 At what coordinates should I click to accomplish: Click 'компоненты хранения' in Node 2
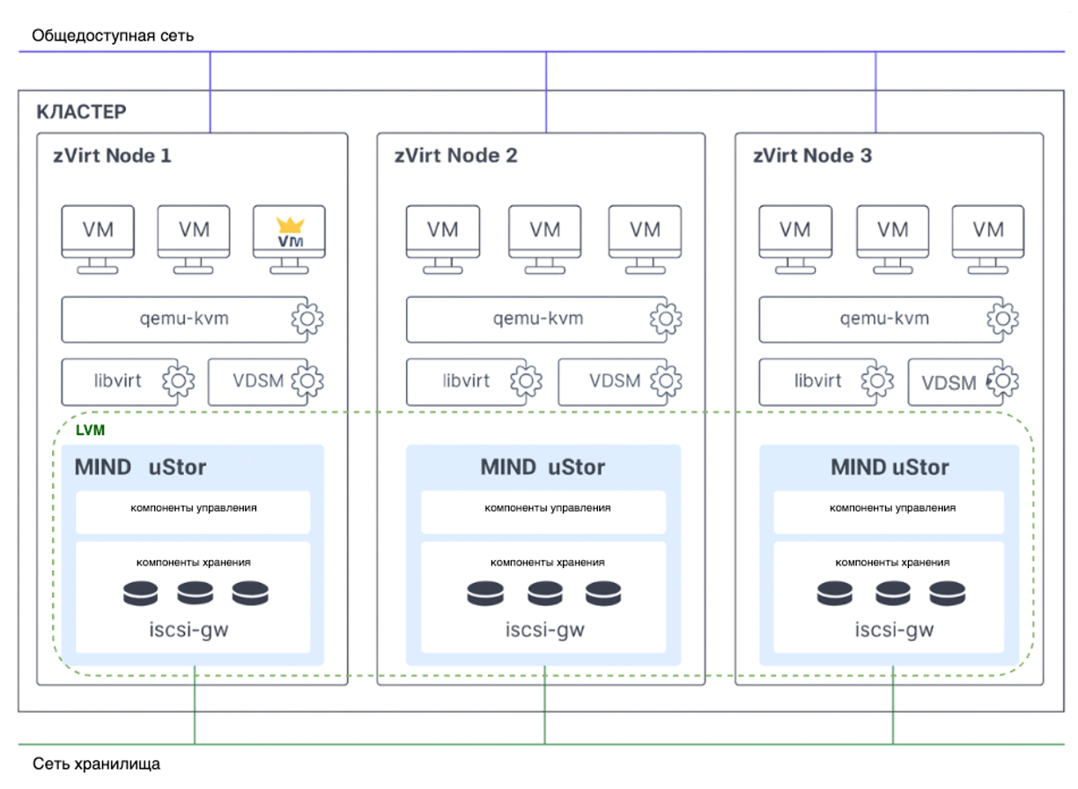tap(547, 562)
